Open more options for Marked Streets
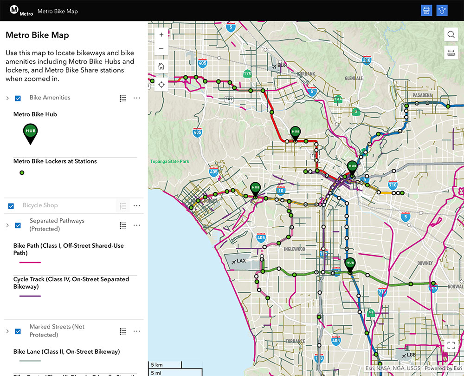464x376 pixels. tap(137, 331)
